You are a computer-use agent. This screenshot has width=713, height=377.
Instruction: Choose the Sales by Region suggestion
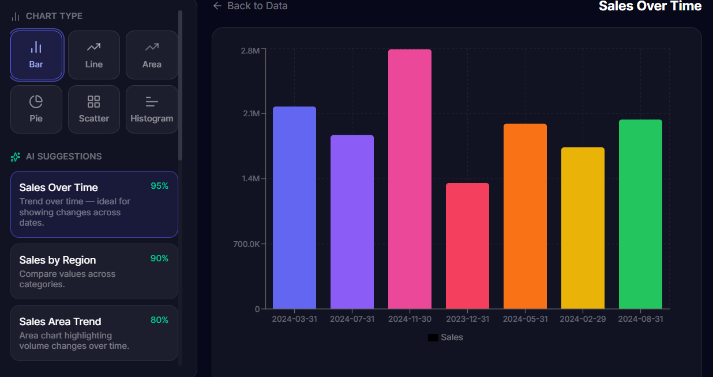pos(94,271)
